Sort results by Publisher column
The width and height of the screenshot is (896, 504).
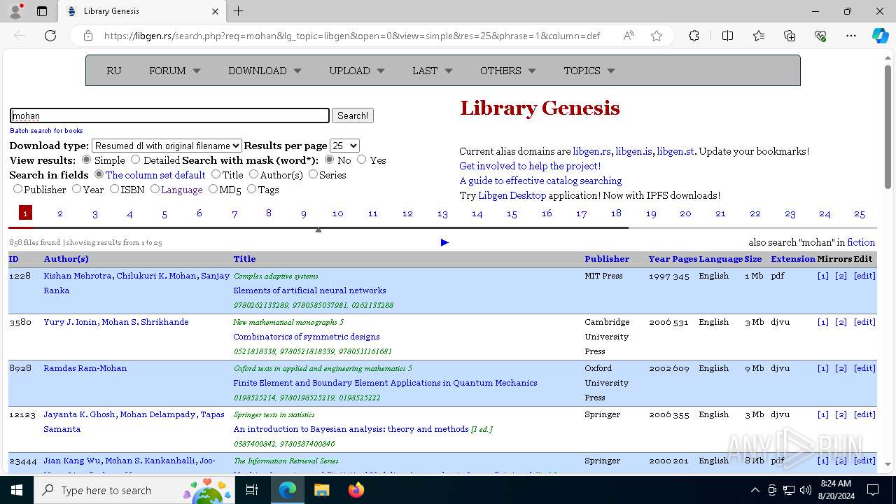(607, 259)
